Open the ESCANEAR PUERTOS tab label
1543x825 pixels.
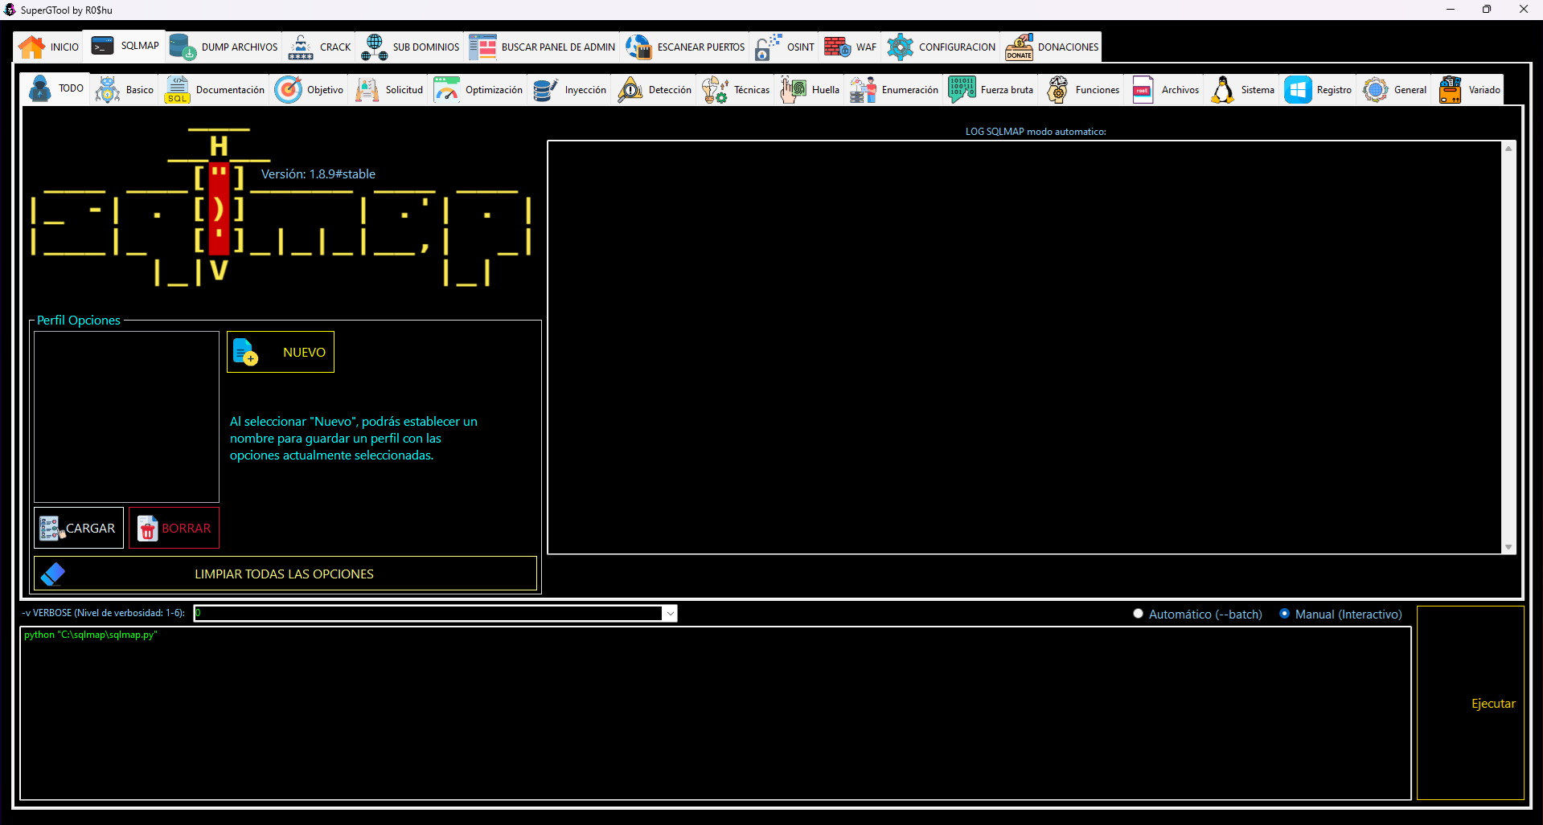pyautogui.click(x=701, y=47)
